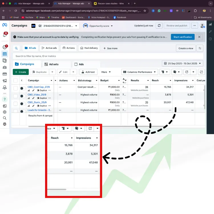Screen dimensions: 214x214
Task: Open the megaphone advertising icon in sidebar
Action: point(5,81)
